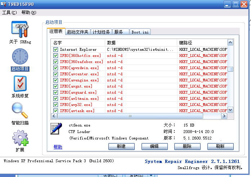
Task: Click HKEY_LOCAL_MACHINE path of Internet Explorer row
Action: click(x=203, y=49)
